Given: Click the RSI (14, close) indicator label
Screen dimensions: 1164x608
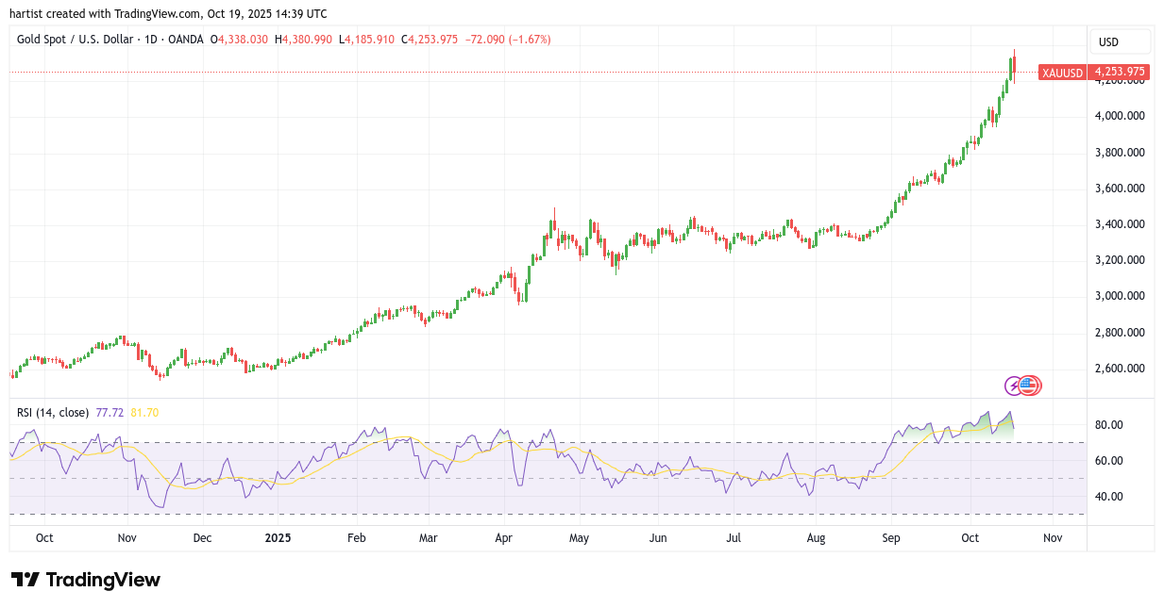Looking at the screenshot, I should 53,412.
